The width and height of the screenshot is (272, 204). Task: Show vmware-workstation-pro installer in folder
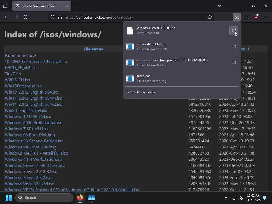[234, 62]
